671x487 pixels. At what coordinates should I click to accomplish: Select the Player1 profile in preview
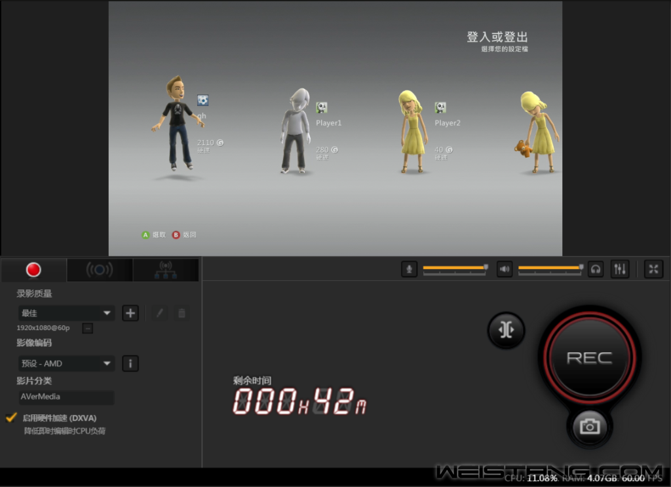click(x=329, y=123)
